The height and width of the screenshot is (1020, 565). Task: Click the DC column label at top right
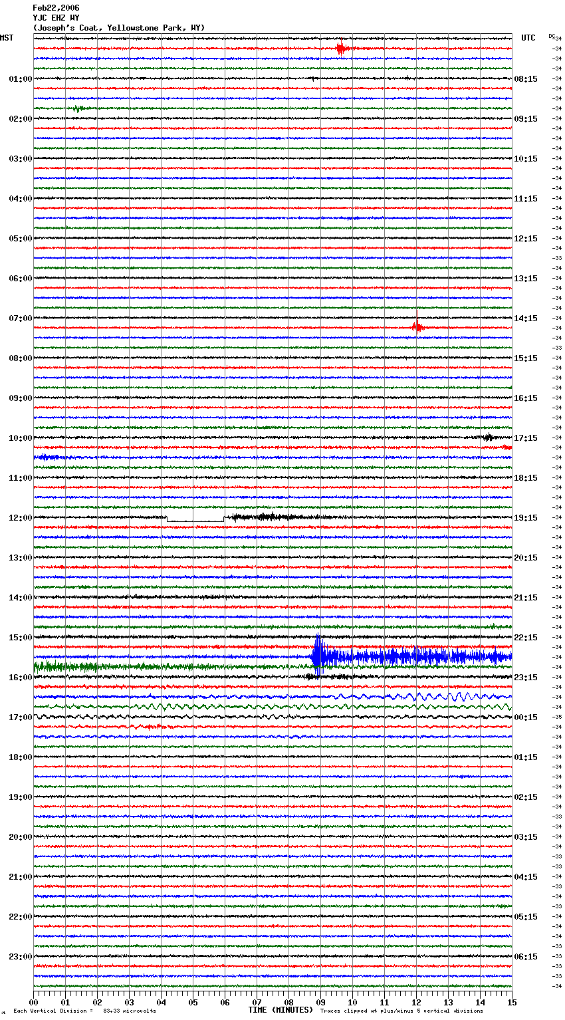[x=552, y=36]
